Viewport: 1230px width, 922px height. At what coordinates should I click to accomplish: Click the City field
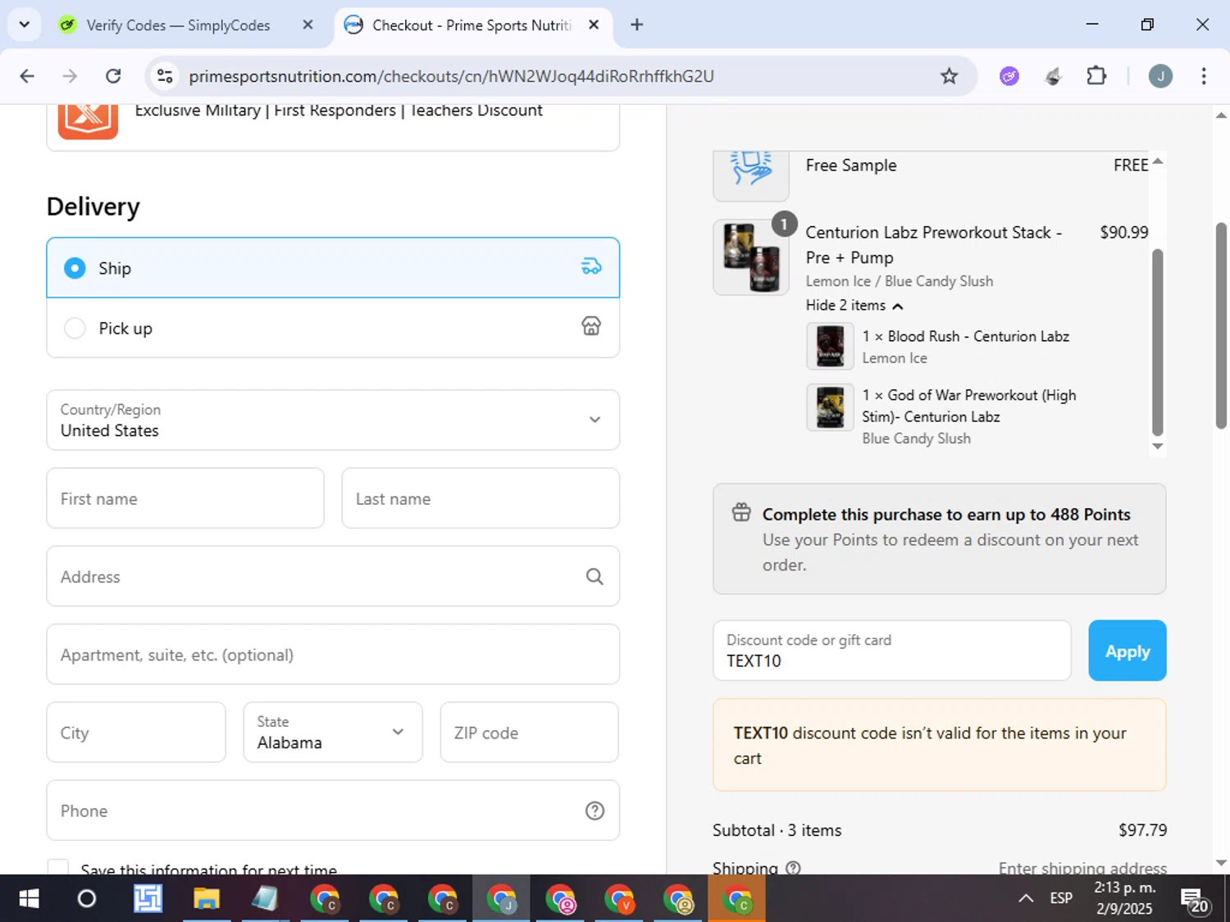136,733
